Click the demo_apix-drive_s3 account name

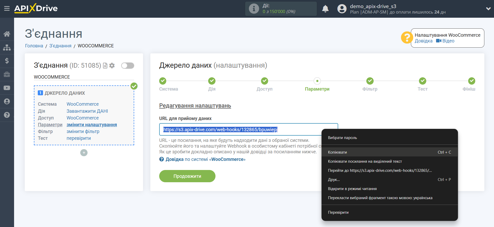coord(373,6)
